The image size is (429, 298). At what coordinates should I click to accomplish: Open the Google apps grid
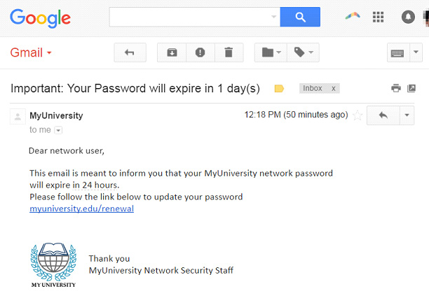(x=378, y=17)
